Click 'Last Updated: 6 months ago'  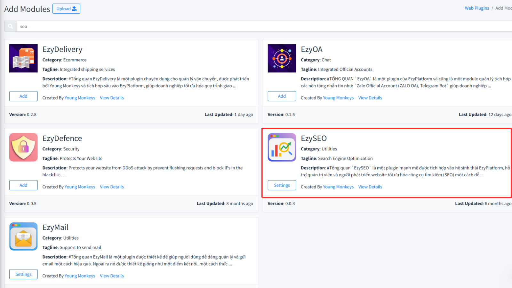pyautogui.click(x=483, y=203)
